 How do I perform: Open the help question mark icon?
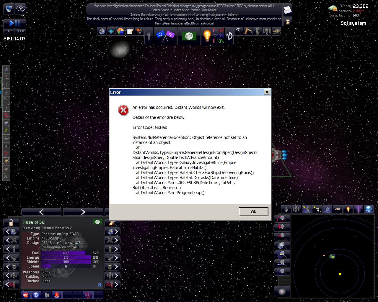coord(21,9)
